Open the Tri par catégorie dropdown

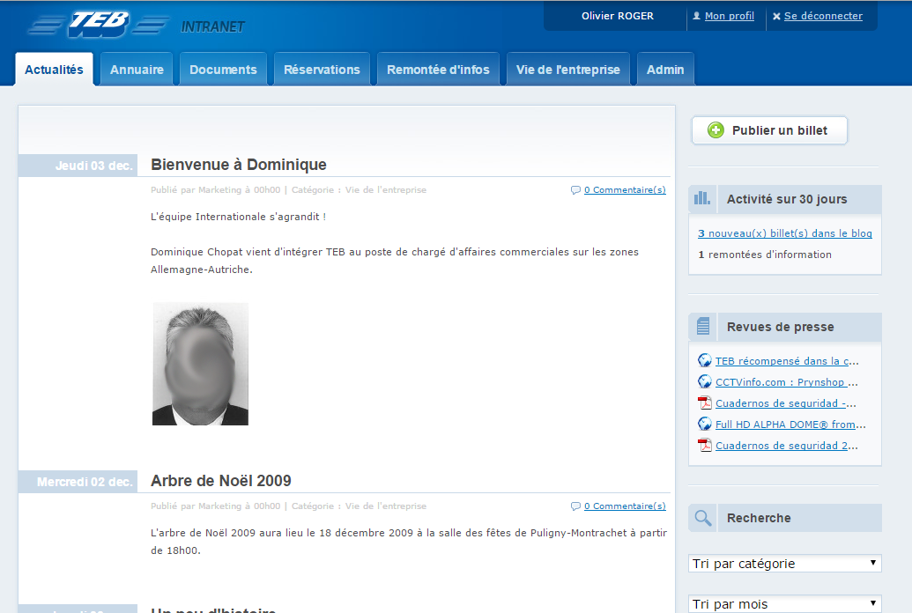[x=784, y=564]
